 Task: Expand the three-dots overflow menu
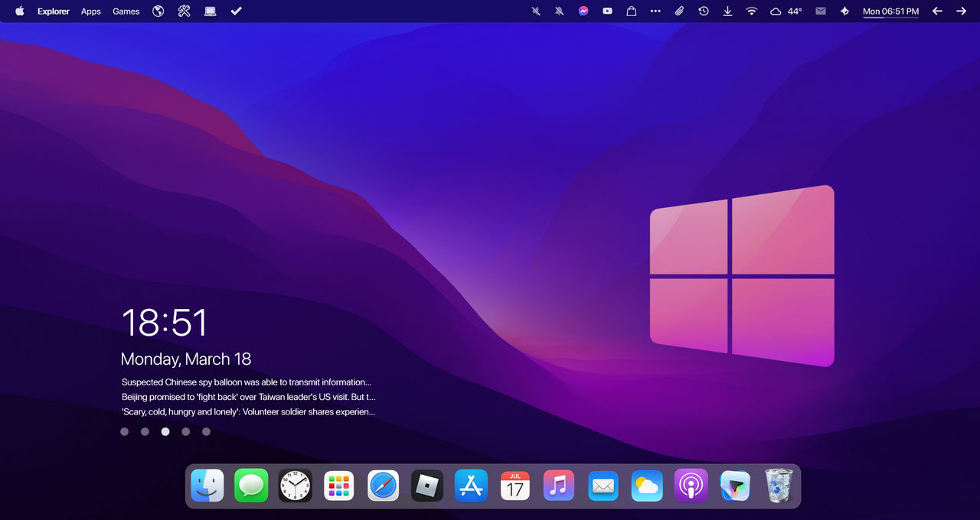655,11
